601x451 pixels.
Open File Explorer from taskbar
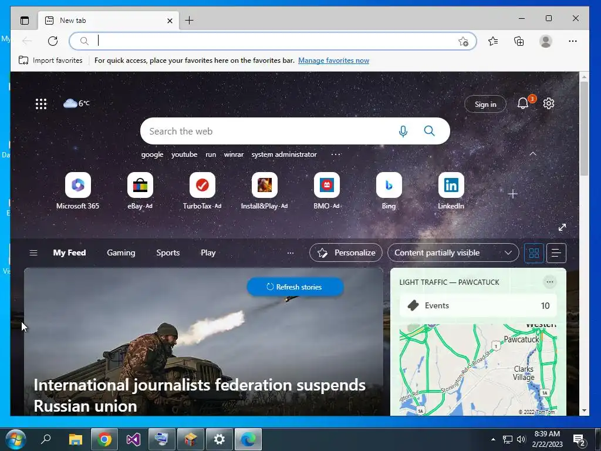76,439
